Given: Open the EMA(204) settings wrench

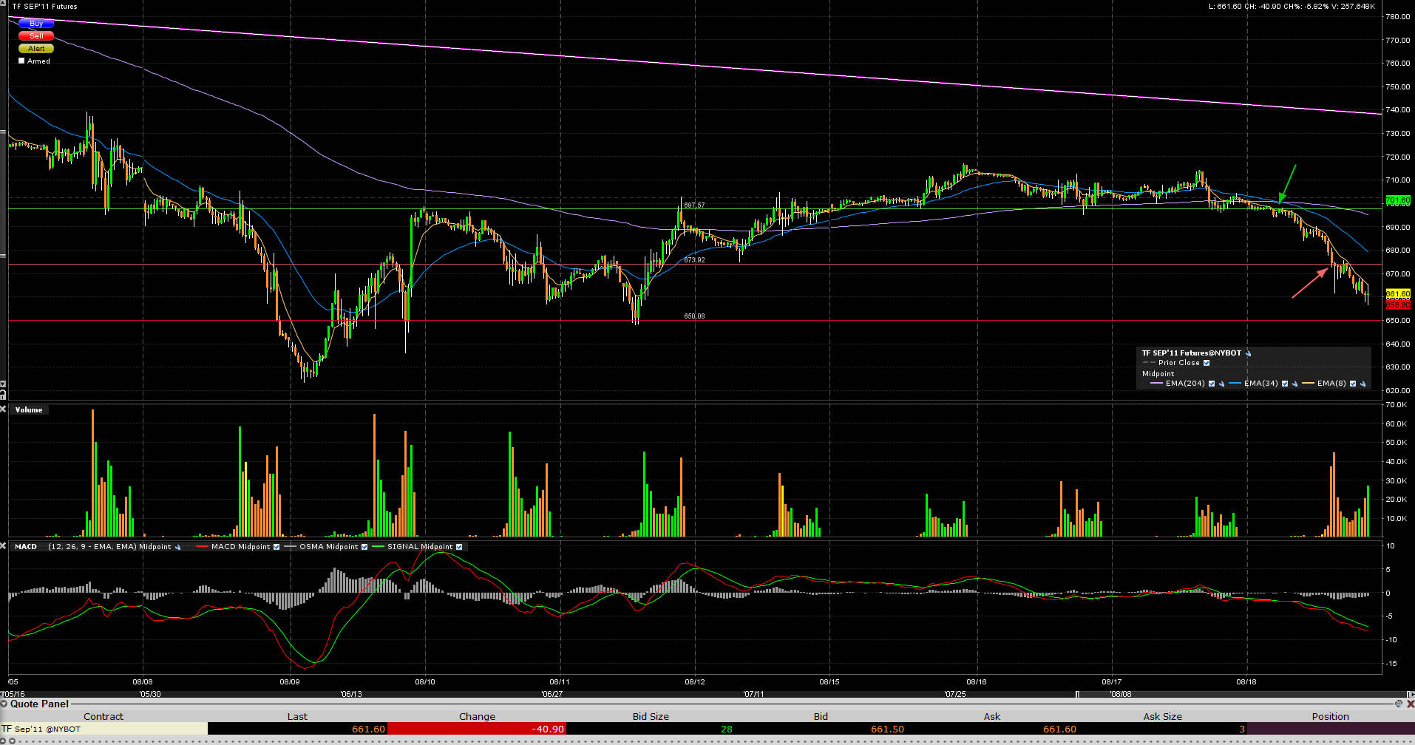Looking at the screenshot, I should [1221, 384].
